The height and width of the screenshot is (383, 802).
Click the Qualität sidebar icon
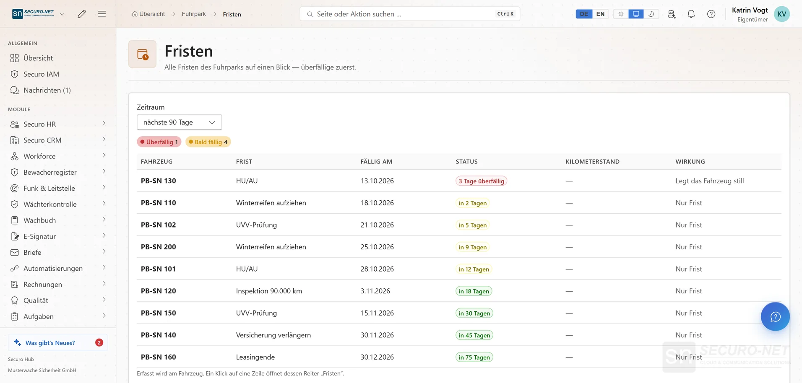[x=15, y=300]
